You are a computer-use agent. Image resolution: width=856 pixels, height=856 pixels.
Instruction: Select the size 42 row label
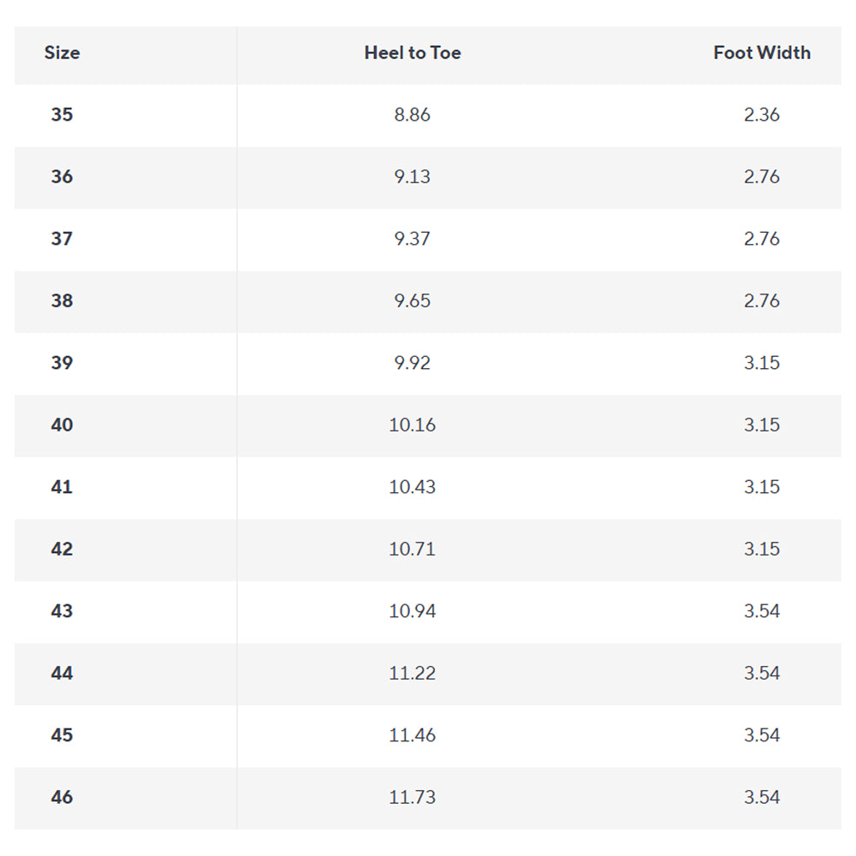click(62, 549)
